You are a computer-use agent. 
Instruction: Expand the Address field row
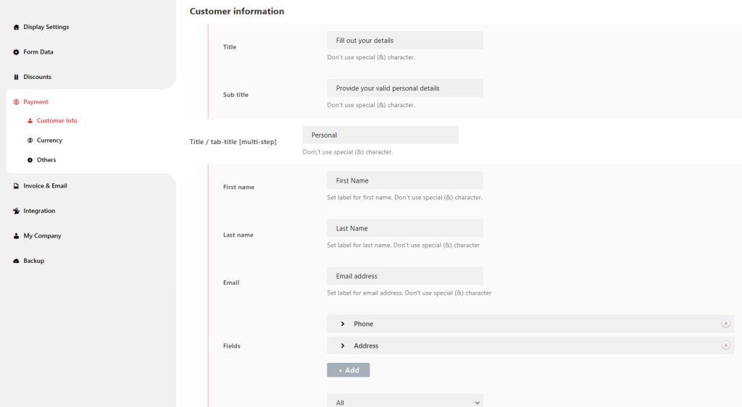click(x=343, y=345)
